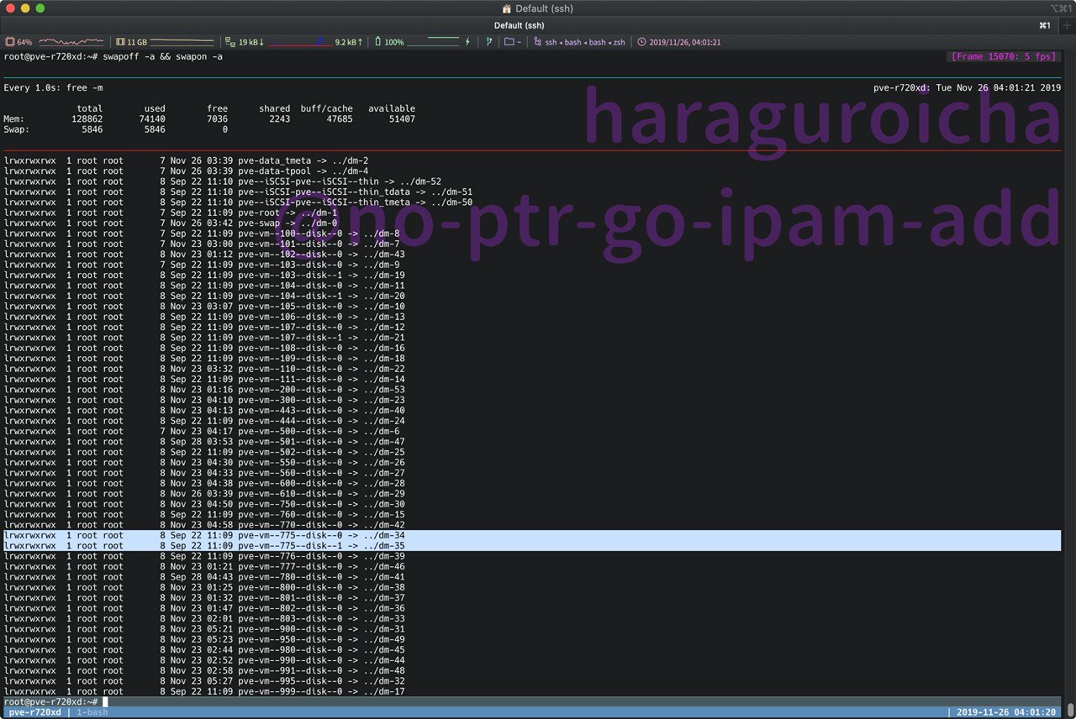1076x719 pixels.
Task: Click the pve-vm--803--disk--0 row
Action: 204,618
